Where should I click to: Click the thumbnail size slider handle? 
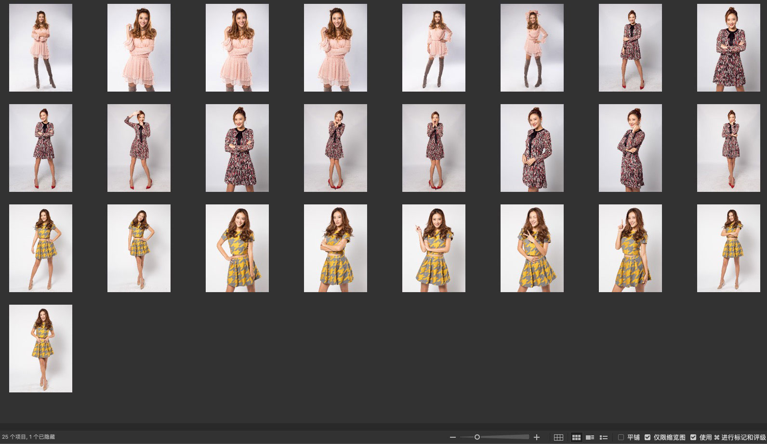pos(477,437)
